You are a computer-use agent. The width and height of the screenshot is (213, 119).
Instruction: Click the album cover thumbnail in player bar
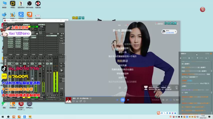[68, 100]
